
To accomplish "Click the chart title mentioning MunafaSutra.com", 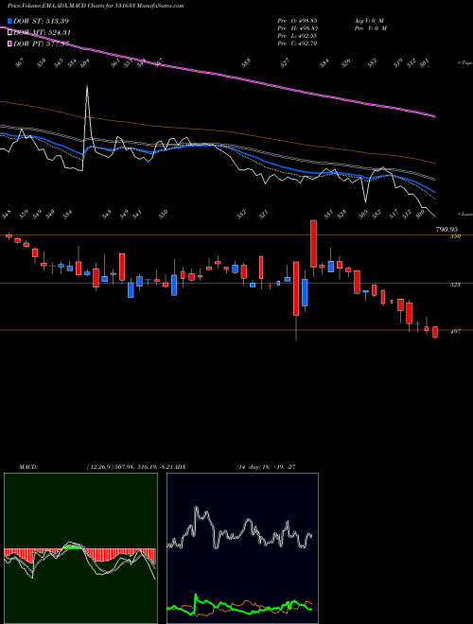I will pos(96,7).
